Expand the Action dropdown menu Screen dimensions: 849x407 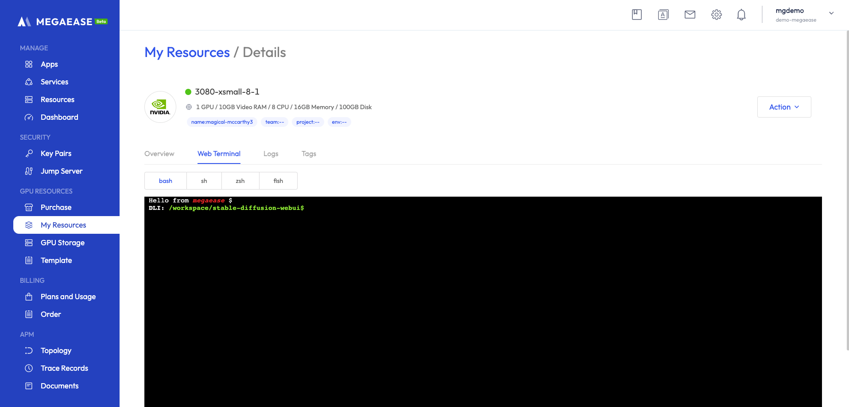coord(783,107)
